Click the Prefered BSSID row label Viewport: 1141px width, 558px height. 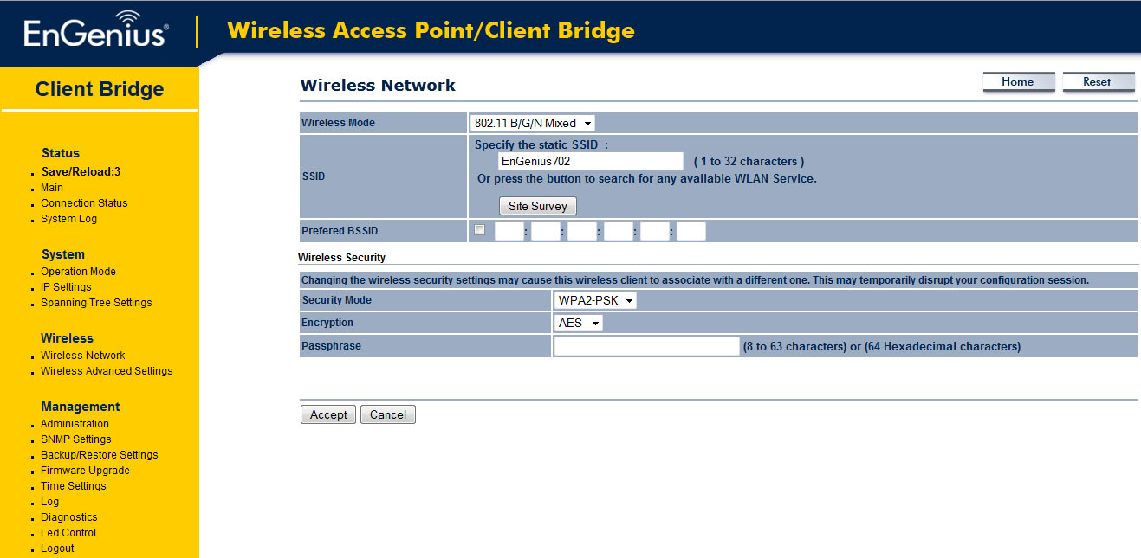pos(340,231)
